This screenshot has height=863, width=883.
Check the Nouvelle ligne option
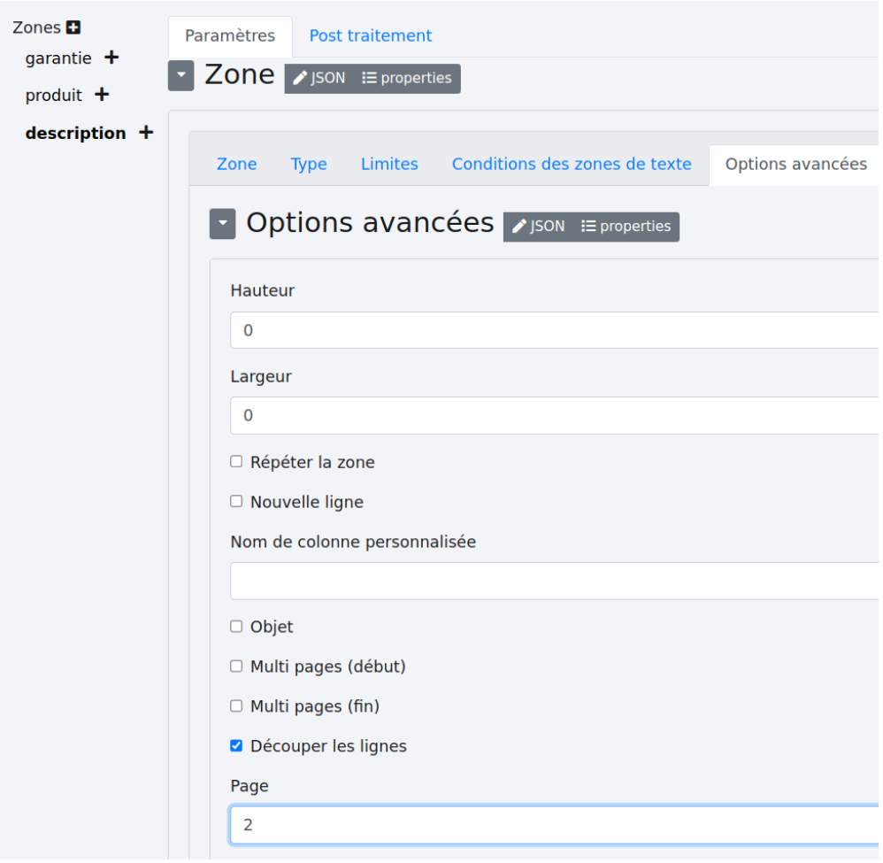click(x=236, y=502)
